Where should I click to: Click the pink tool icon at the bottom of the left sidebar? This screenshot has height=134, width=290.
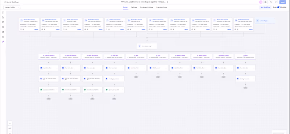pos(3,42)
